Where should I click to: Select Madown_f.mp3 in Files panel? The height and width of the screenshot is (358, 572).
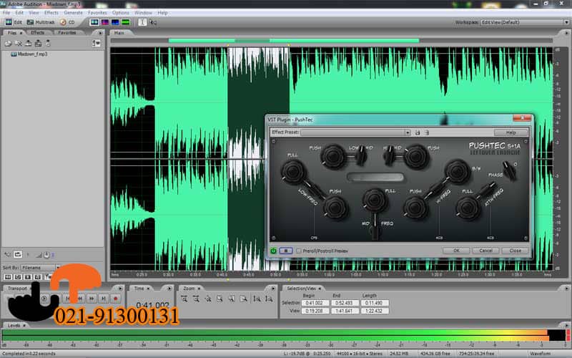pos(29,54)
